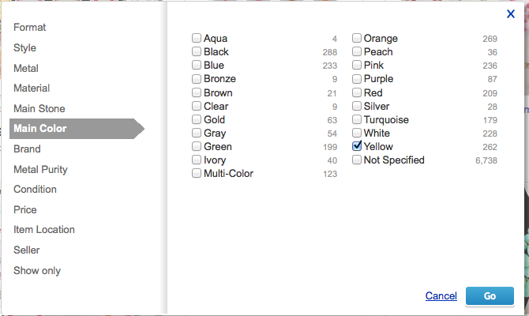Open the Item Location category

[x=44, y=230]
